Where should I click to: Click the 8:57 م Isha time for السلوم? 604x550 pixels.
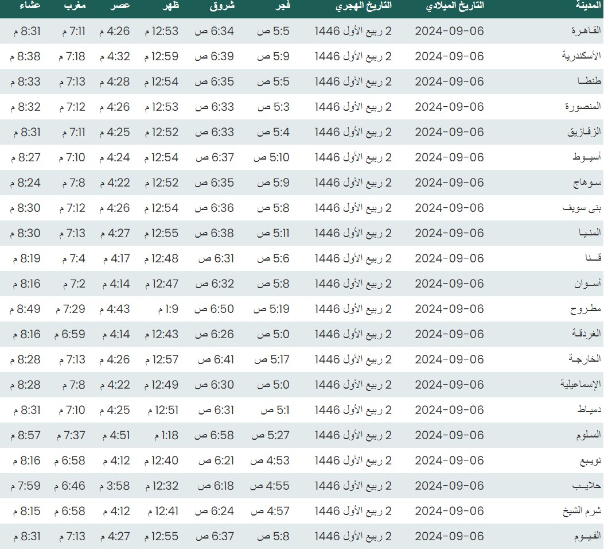pyautogui.click(x=25, y=435)
